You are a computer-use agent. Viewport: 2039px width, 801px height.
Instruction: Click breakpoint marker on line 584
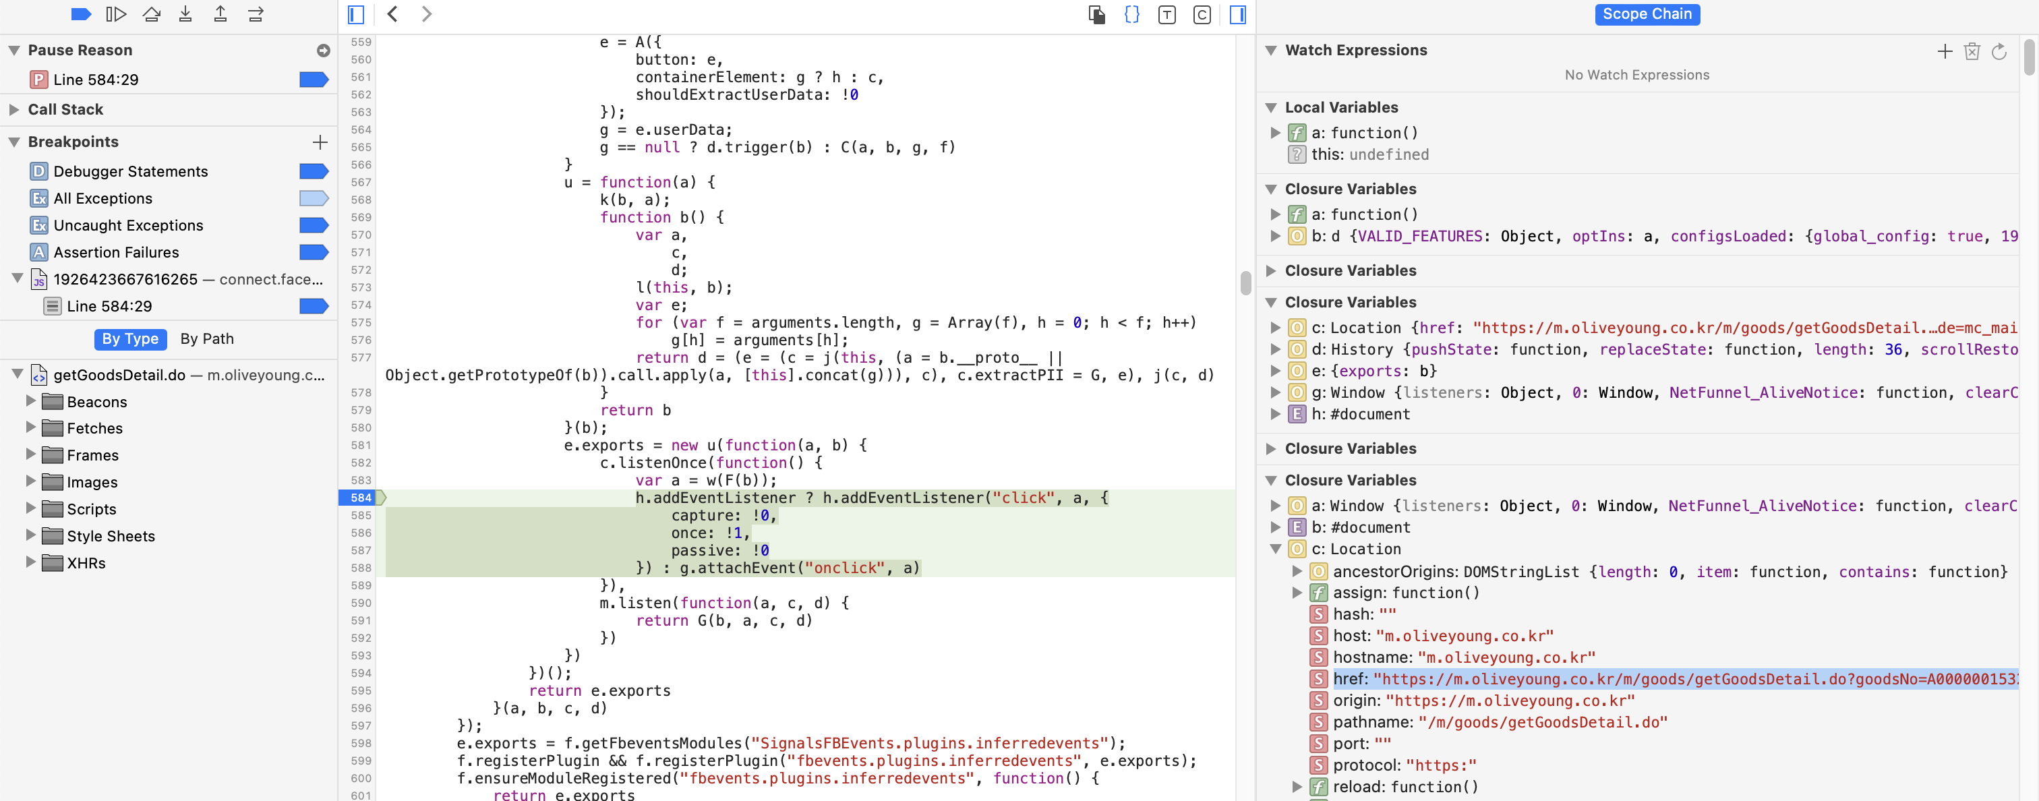click(361, 497)
